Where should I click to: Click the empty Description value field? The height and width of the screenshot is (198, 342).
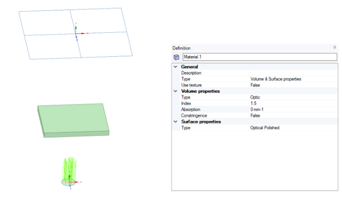pyautogui.click(x=294, y=73)
